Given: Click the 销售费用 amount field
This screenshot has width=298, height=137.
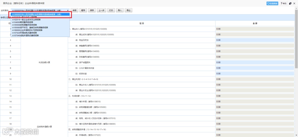Looking at the screenshot, I should tap(255, 46).
